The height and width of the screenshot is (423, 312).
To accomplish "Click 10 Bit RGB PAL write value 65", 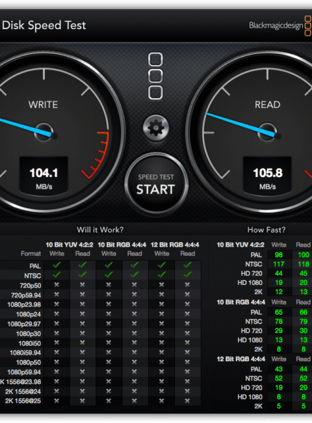I will click(x=279, y=312).
